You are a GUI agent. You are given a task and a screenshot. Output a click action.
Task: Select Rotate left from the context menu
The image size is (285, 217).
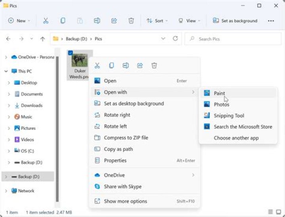(x=145, y=126)
